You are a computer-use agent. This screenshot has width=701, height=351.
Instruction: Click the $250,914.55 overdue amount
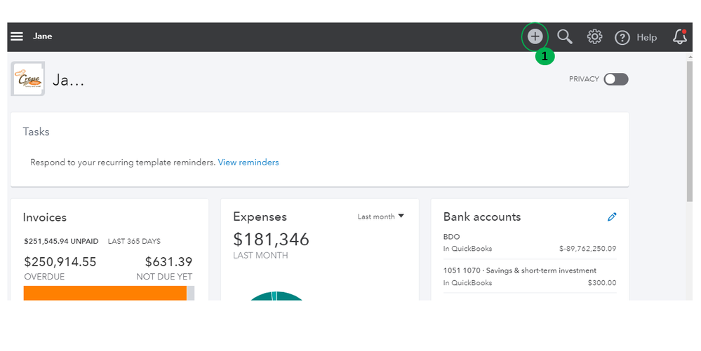point(60,262)
